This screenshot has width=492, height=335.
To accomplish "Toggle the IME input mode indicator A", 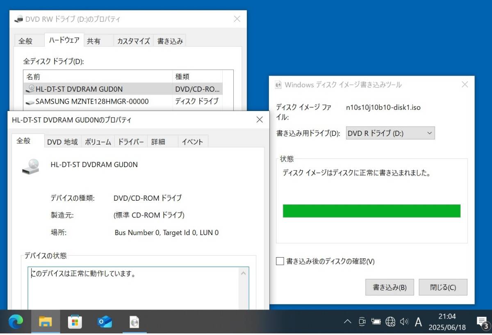I will point(418,322).
